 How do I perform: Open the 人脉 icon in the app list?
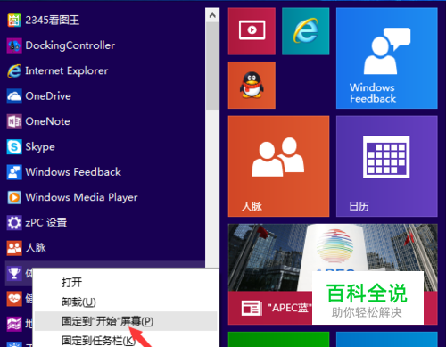pos(14,248)
